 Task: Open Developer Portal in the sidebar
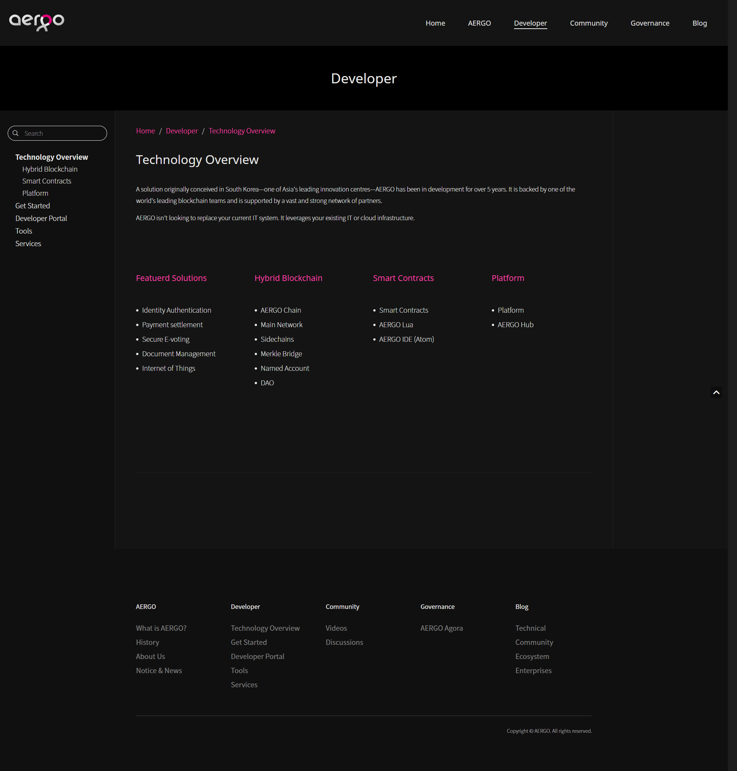[41, 218]
